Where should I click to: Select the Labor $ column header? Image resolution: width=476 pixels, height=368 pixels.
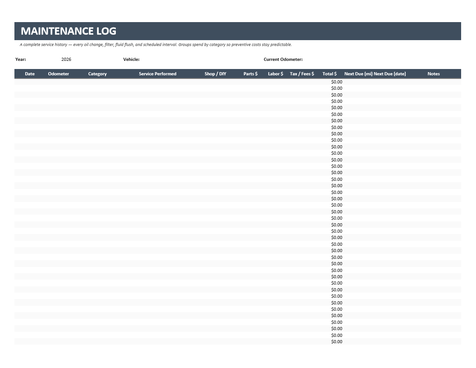tap(276, 74)
